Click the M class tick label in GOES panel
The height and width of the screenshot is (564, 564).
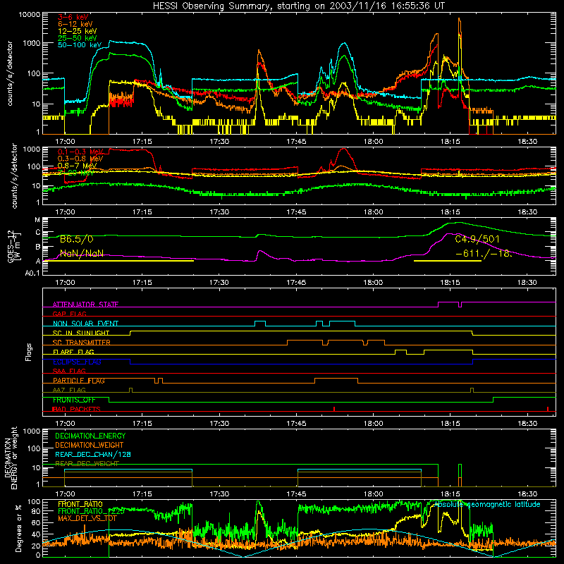coord(37,220)
